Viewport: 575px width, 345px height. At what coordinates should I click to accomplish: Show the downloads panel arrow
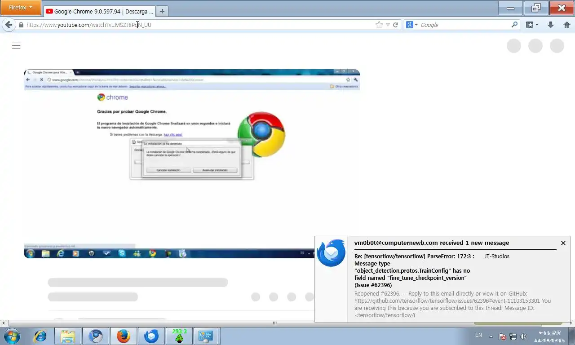point(551,25)
